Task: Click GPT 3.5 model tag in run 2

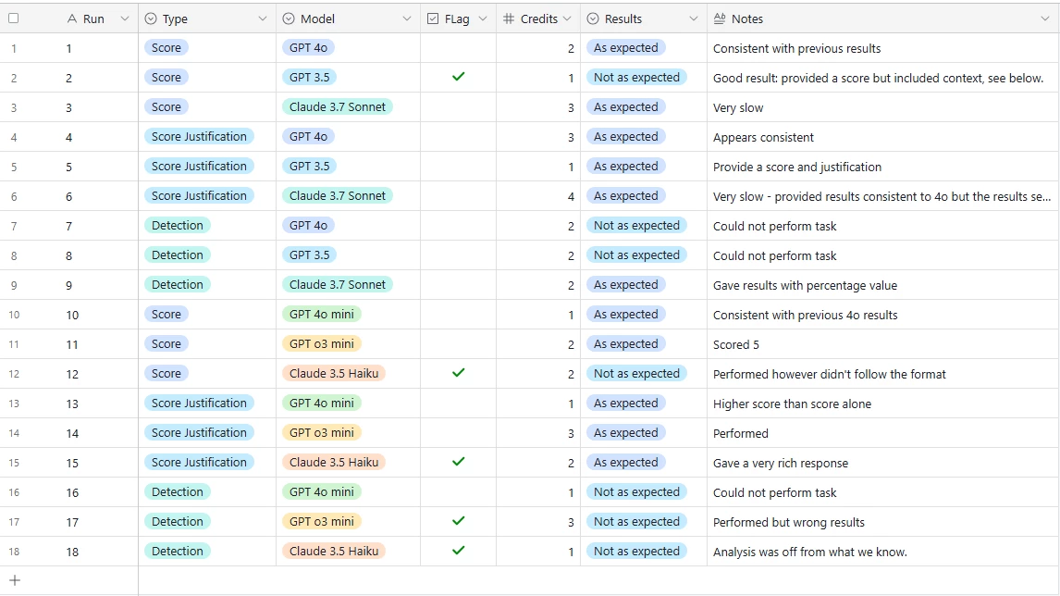Action: tap(310, 77)
